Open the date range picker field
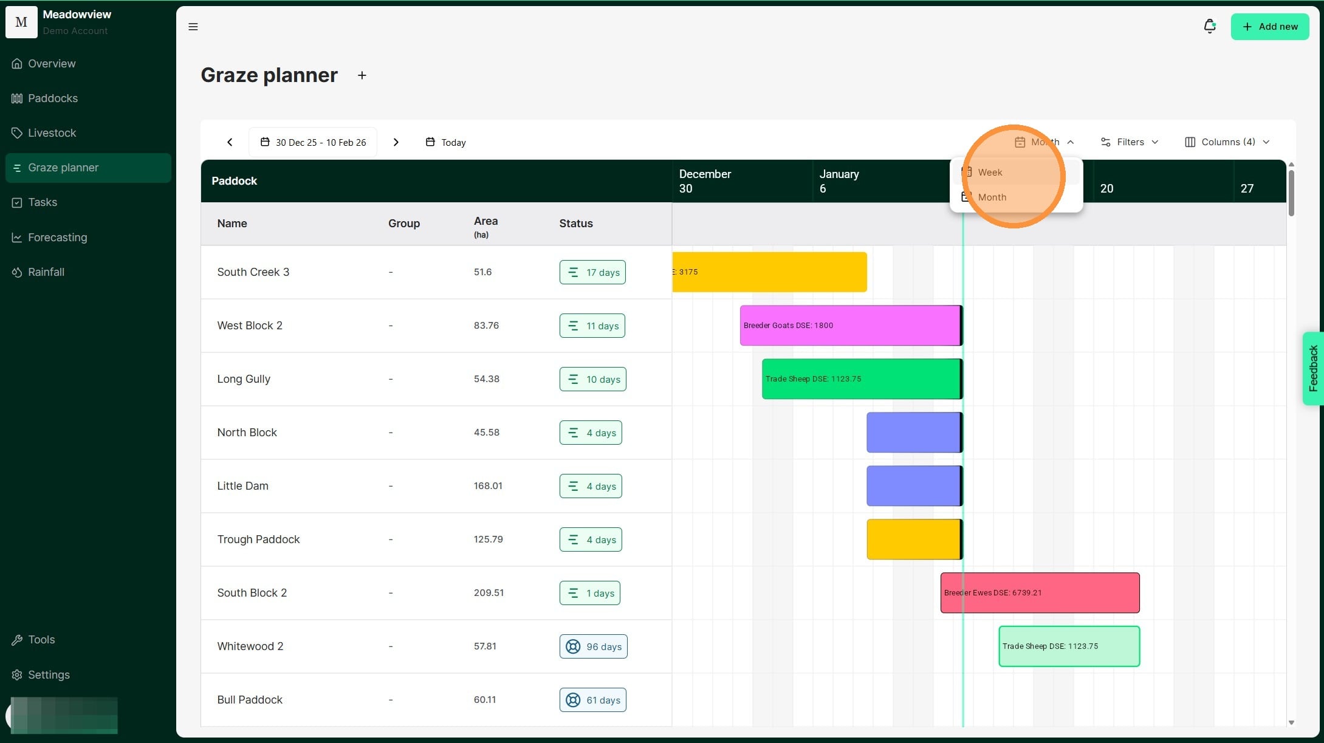 pos(313,142)
